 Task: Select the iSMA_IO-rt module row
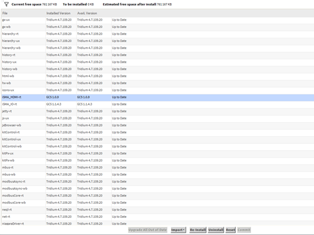[158, 104]
